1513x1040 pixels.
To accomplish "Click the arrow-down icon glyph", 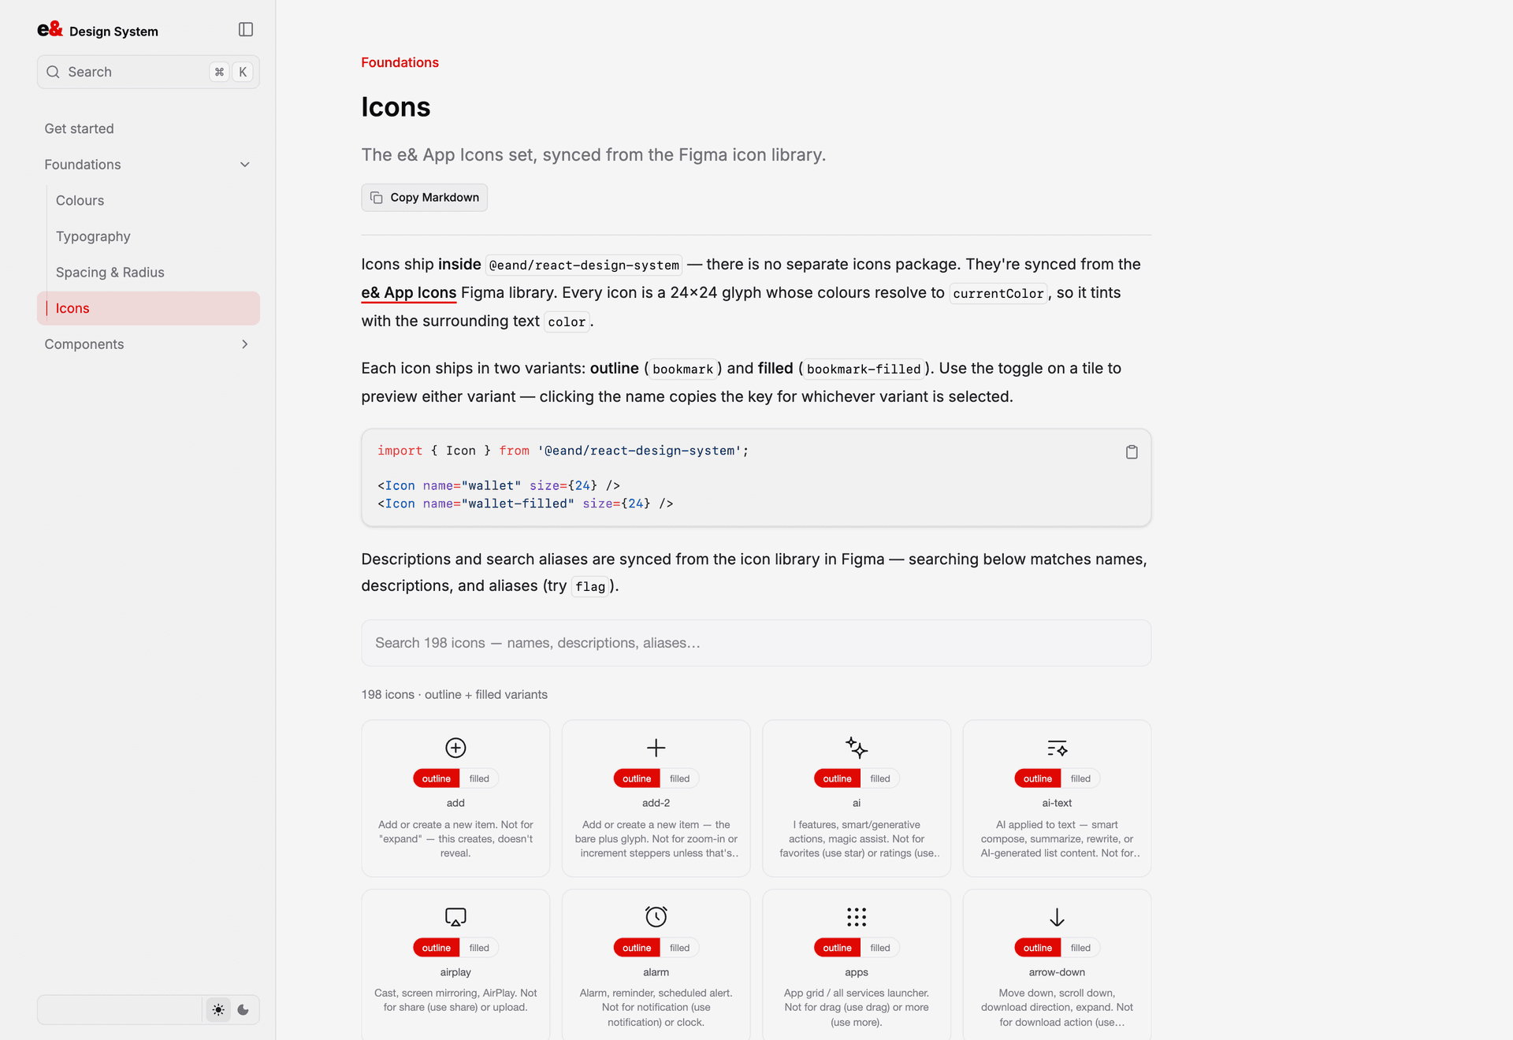I will pyautogui.click(x=1057, y=917).
